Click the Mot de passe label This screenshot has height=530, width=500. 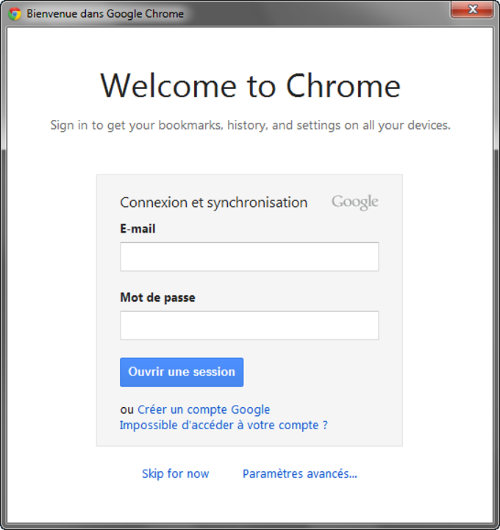click(157, 297)
